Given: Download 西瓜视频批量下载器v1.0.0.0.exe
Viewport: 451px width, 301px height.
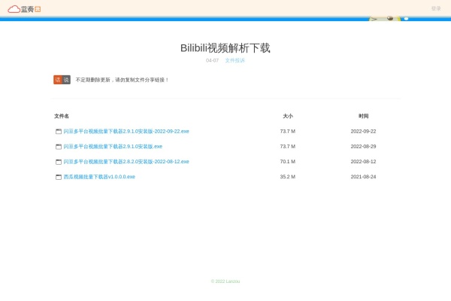Looking at the screenshot, I should 99,176.
